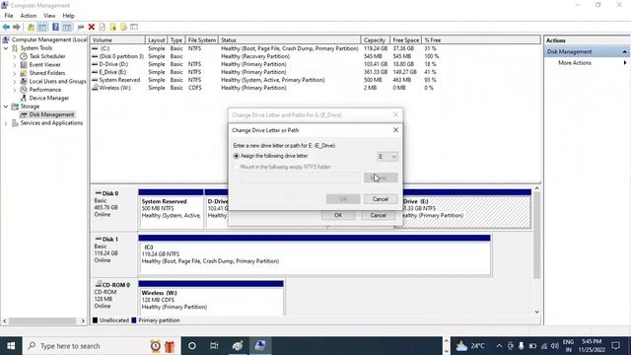Click the weather 24°C widget

[x=470, y=346]
